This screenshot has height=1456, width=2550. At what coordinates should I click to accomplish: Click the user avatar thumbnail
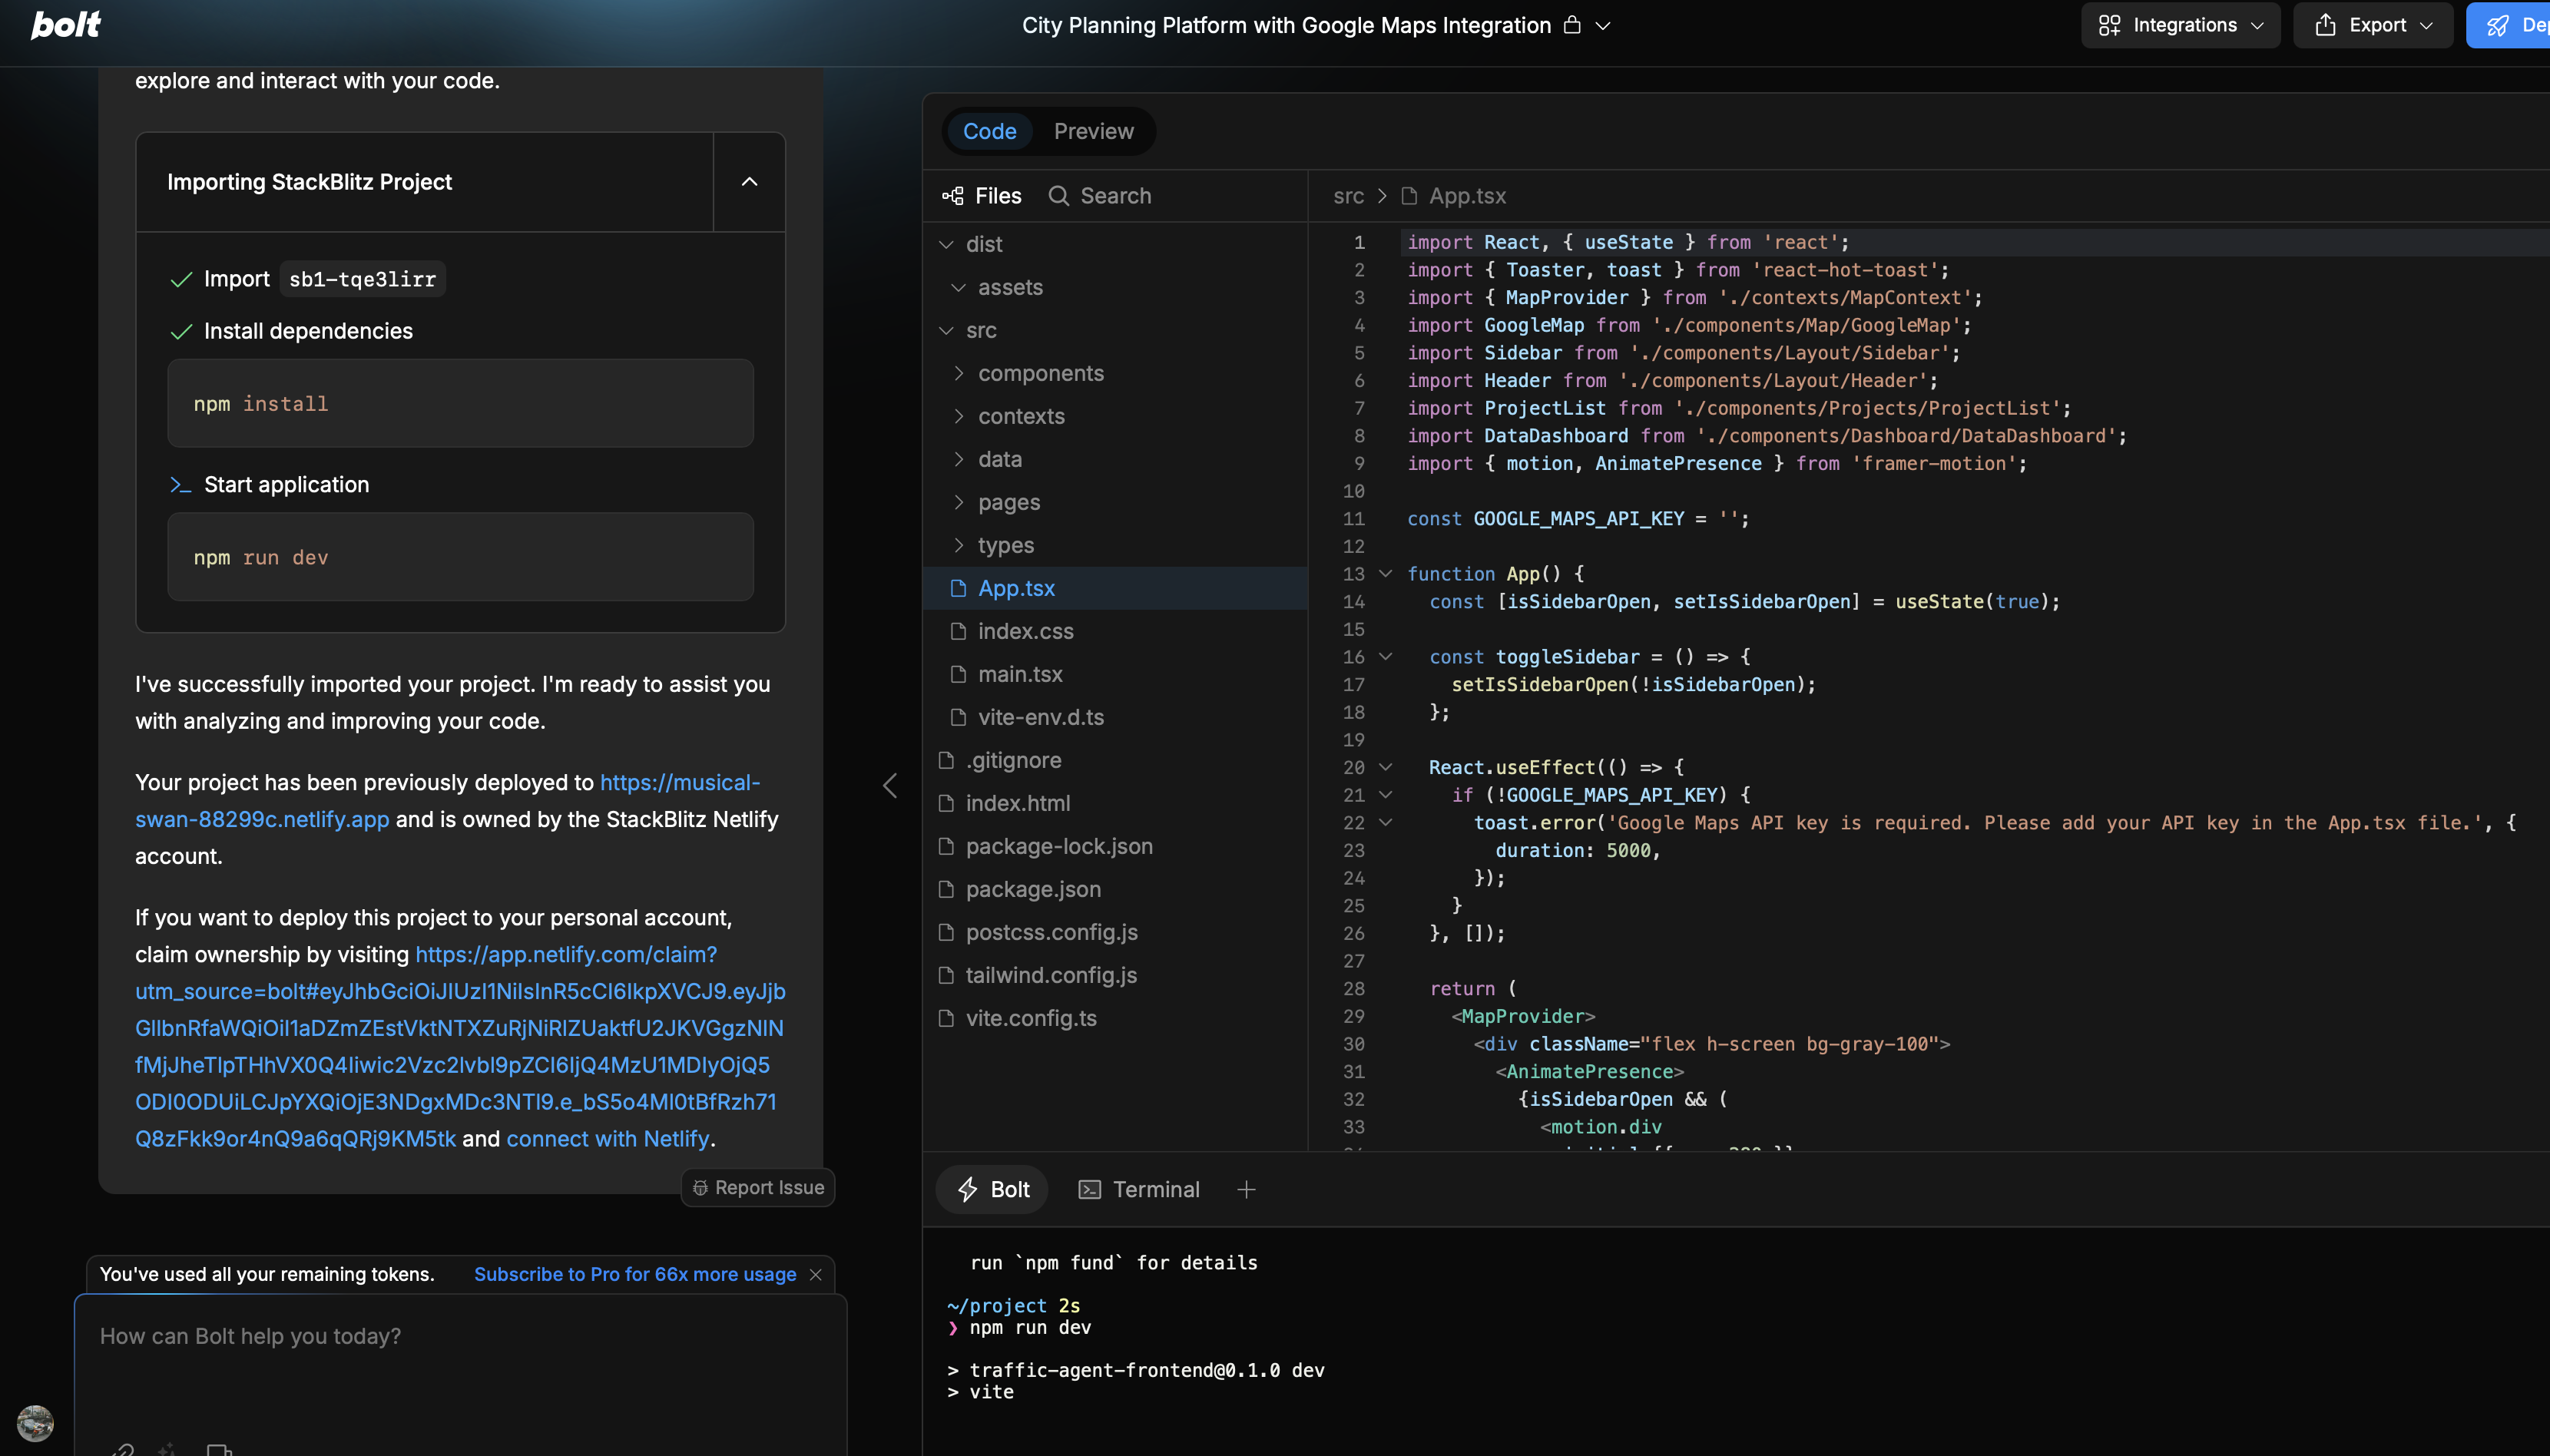pyautogui.click(x=35, y=1422)
